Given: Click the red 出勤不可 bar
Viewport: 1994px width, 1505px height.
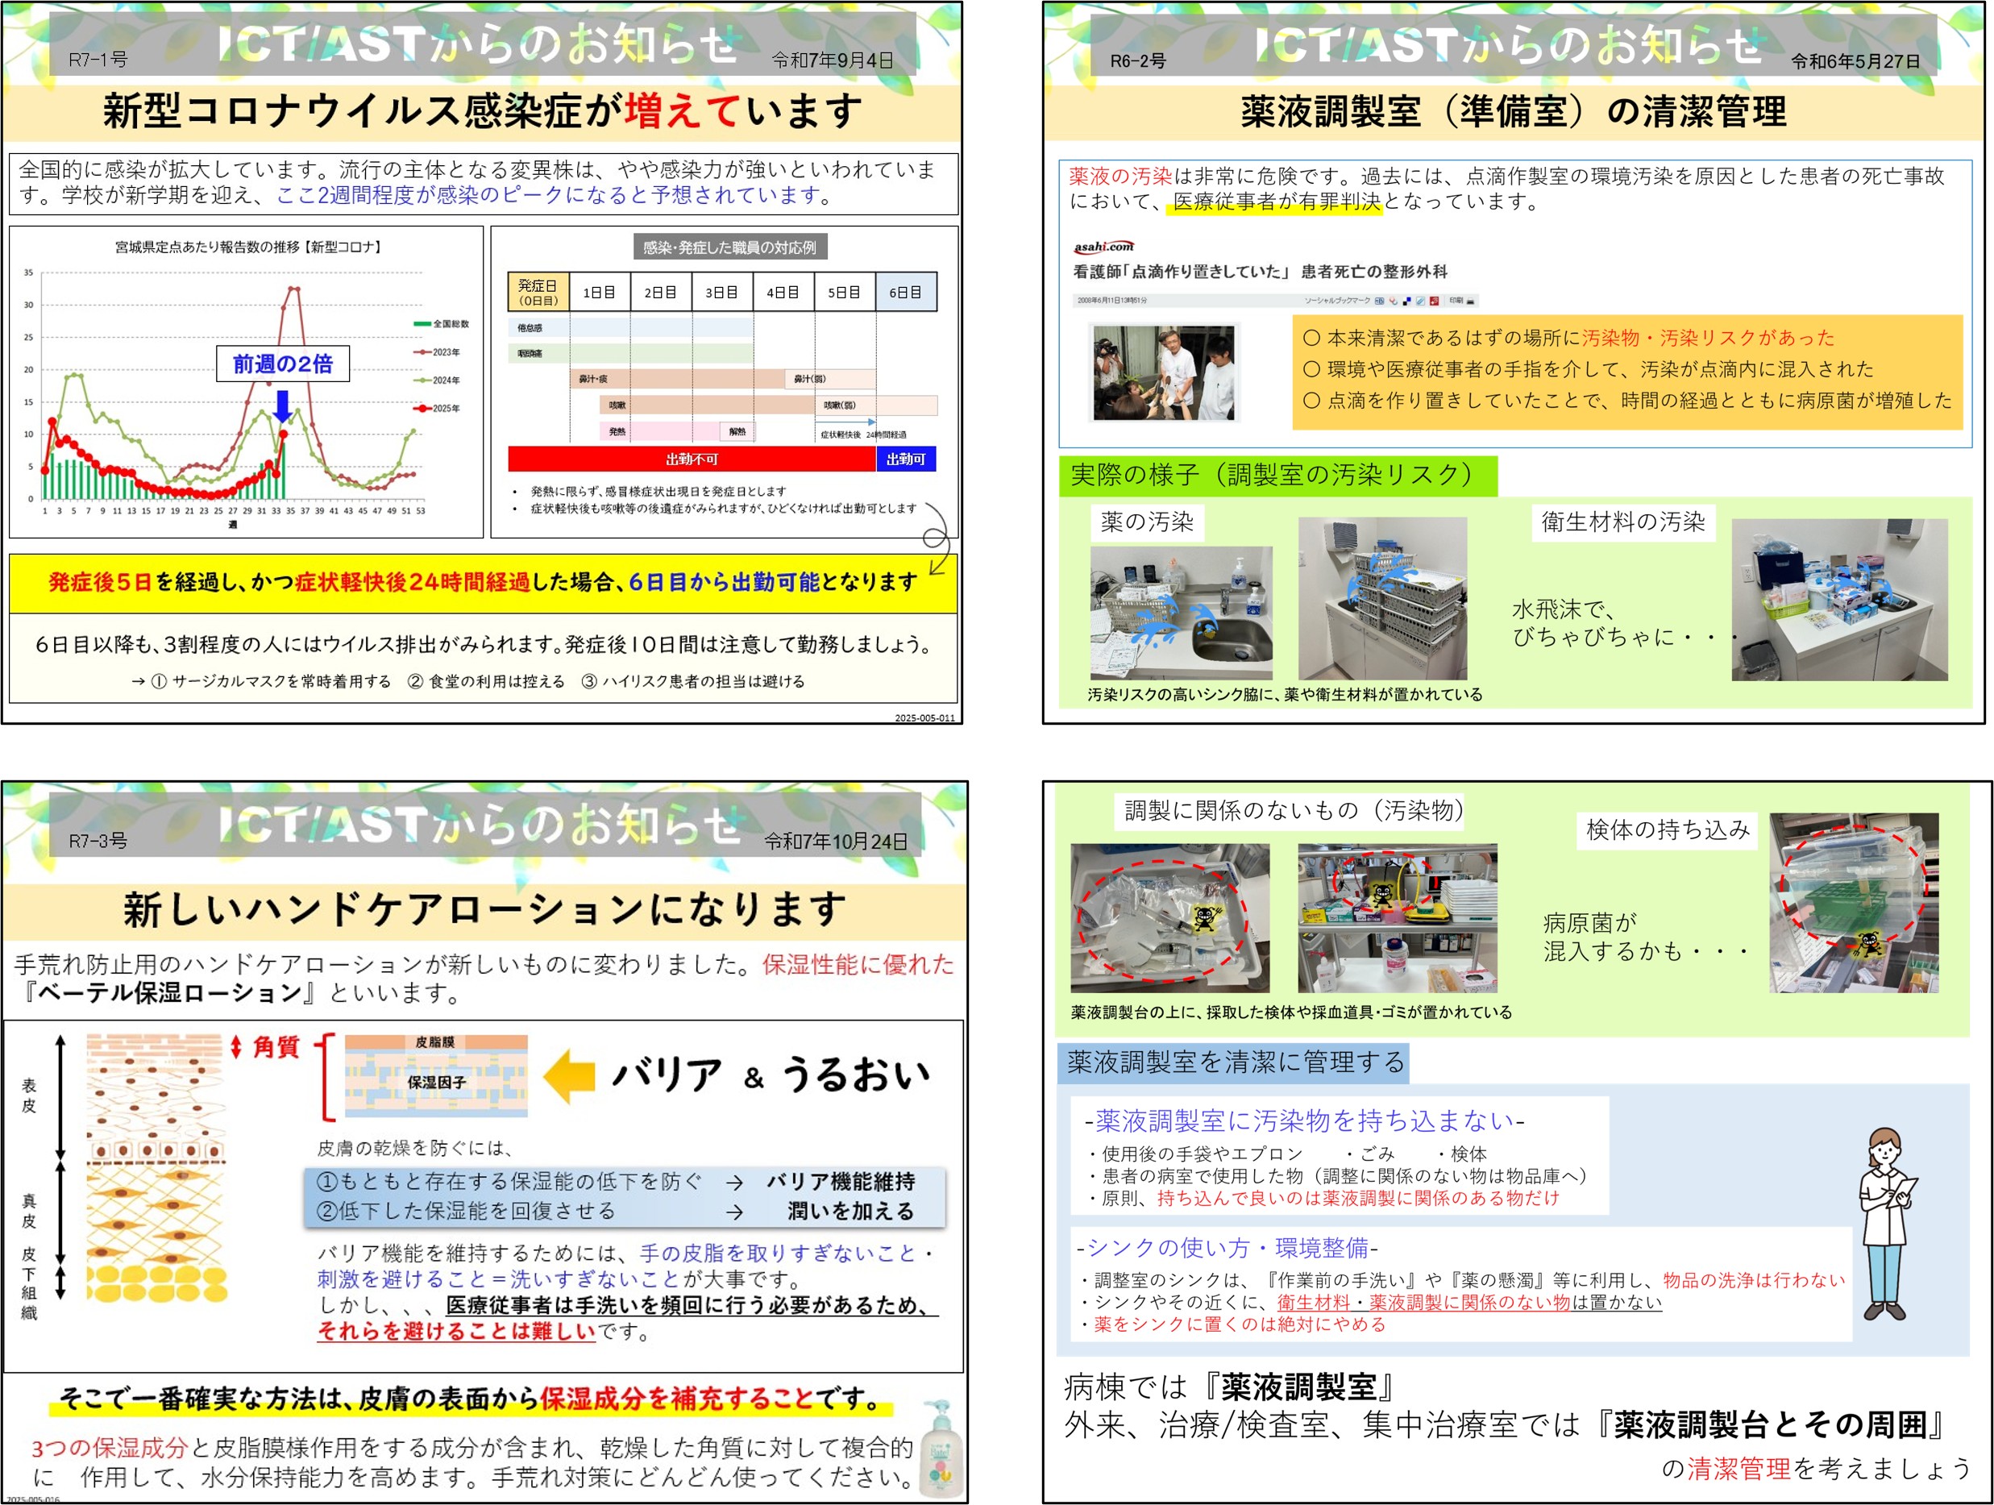Looking at the screenshot, I should coord(692,459).
